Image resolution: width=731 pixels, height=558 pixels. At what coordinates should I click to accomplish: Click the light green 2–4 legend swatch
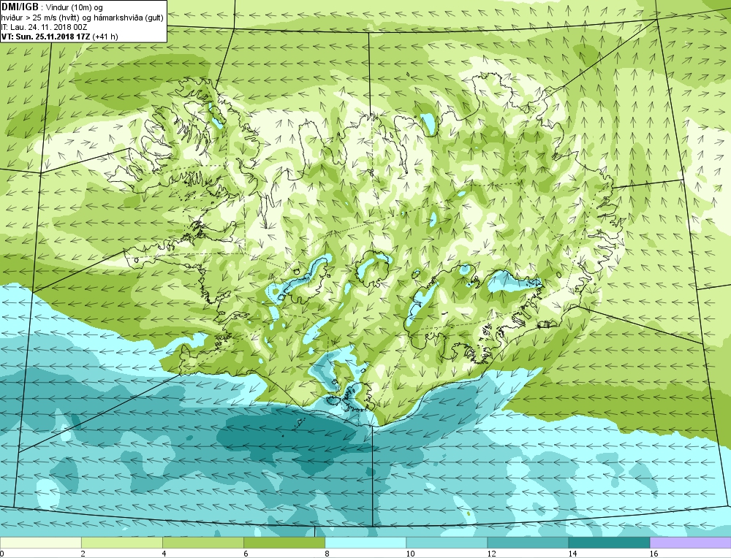point(121,543)
